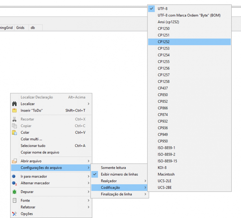Viewport: 241px width, 218px height.
Task: Click the Abrir arquivo folder icon
Action: 14,161
